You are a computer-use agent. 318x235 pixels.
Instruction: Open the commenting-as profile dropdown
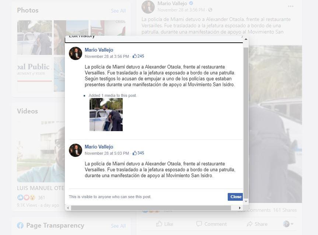click(x=288, y=224)
